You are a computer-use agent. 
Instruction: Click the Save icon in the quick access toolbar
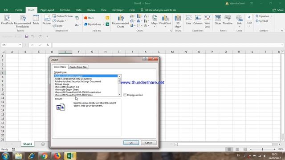point(27,36)
